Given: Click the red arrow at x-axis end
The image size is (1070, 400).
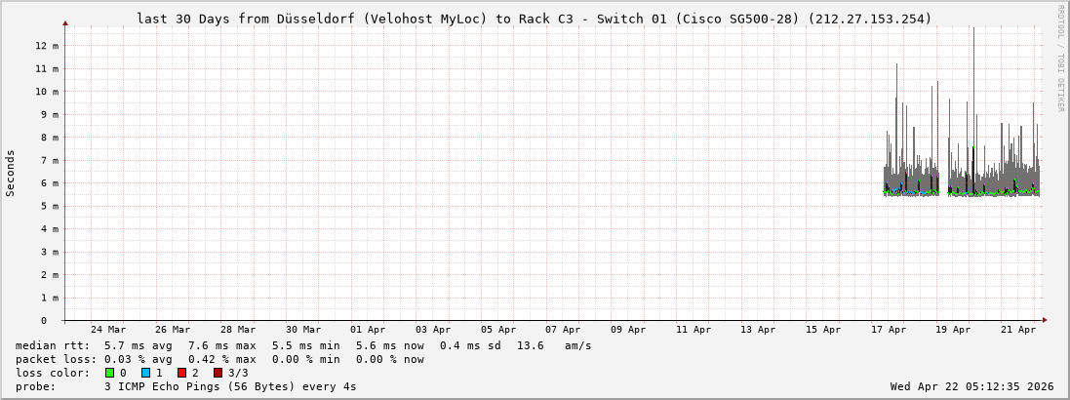Looking at the screenshot, I should click(1044, 320).
